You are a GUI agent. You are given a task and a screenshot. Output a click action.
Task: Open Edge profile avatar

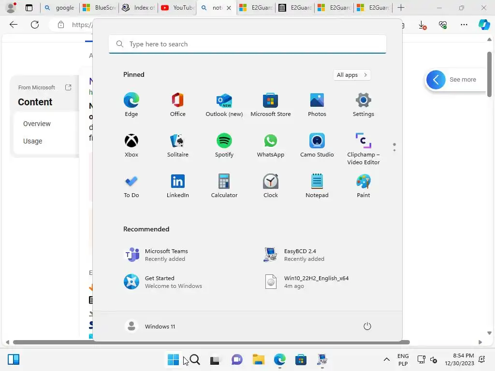point(12,8)
